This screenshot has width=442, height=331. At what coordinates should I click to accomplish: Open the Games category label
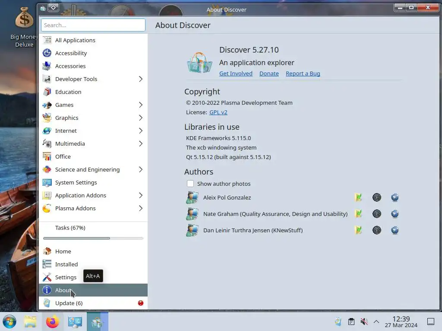coord(64,105)
